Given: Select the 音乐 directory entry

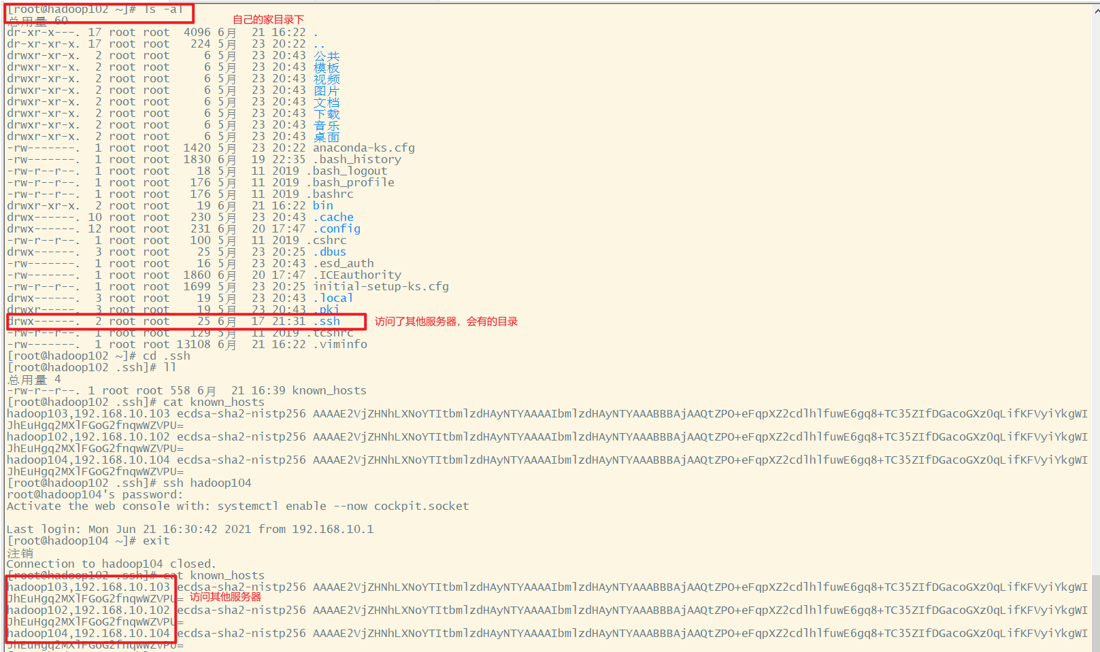Looking at the screenshot, I should 327,125.
